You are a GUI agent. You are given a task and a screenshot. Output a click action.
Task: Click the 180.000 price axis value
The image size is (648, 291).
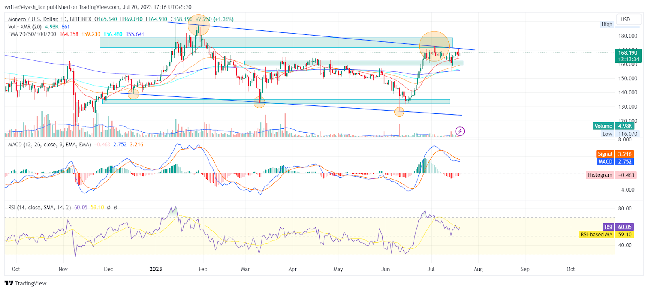628,36
